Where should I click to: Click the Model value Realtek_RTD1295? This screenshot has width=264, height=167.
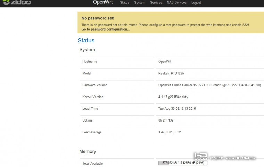coord(172,74)
